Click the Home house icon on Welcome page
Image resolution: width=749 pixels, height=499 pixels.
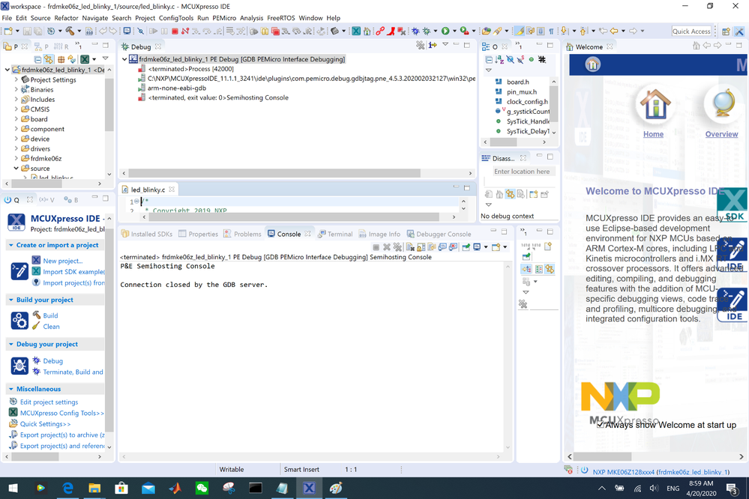655,103
